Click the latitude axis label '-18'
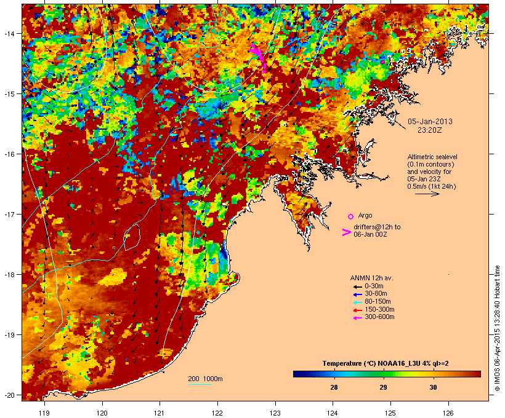The image size is (505, 418). (9, 275)
